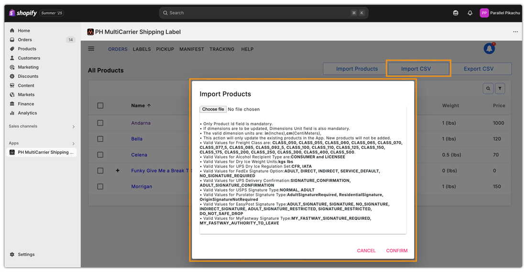Open the LABELS tab
Image resolution: width=526 pixels, height=272 pixels.
tap(142, 49)
